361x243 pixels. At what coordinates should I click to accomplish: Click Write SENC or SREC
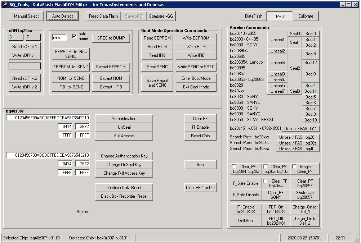[196, 67]
